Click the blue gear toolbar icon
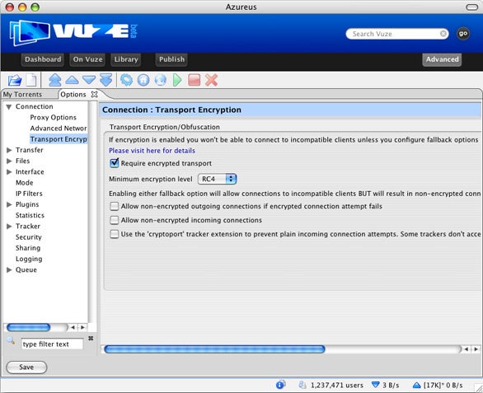The width and height of the screenshot is (483, 393). pos(126,80)
